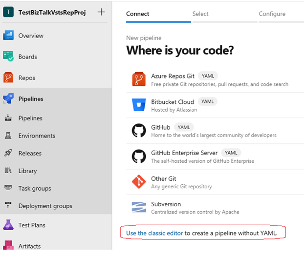The width and height of the screenshot is (307, 255).
Task: Select the Test Plans flask icon
Action: coord(8,225)
